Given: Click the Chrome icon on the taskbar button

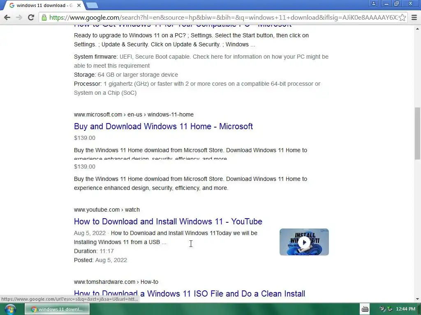Looking at the screenshot, I should point(34,310).
